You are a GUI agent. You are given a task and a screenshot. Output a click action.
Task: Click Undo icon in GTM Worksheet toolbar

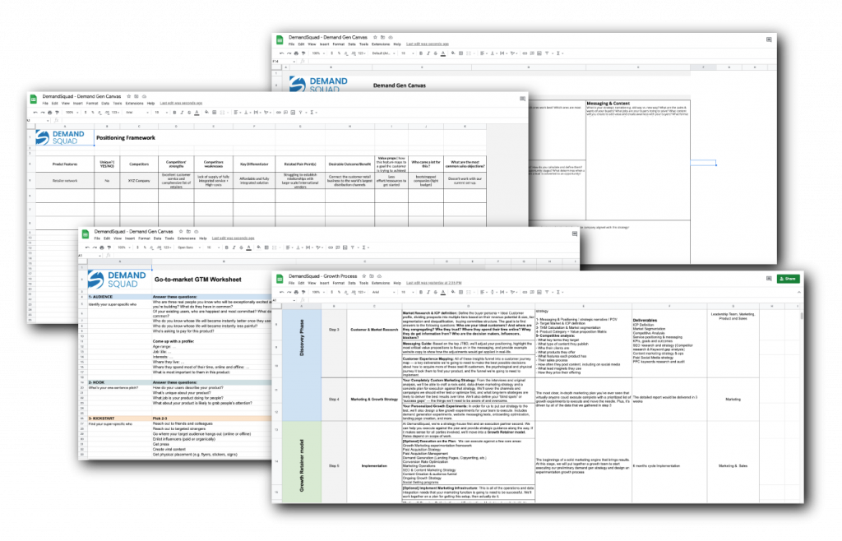[x=87, y=247]
